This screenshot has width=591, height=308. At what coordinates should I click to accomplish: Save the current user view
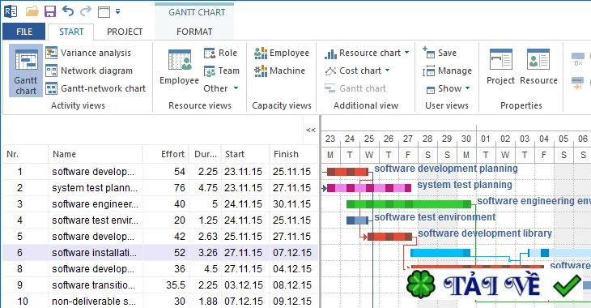(440, 53)
